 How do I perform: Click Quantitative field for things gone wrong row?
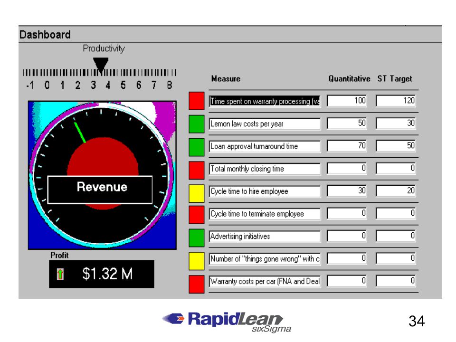347,258
